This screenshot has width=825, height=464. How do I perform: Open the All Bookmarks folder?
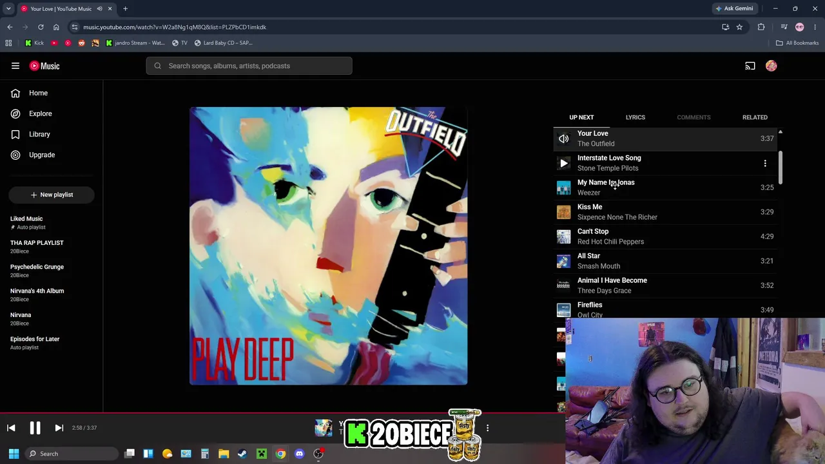click(x=797, y=43)
